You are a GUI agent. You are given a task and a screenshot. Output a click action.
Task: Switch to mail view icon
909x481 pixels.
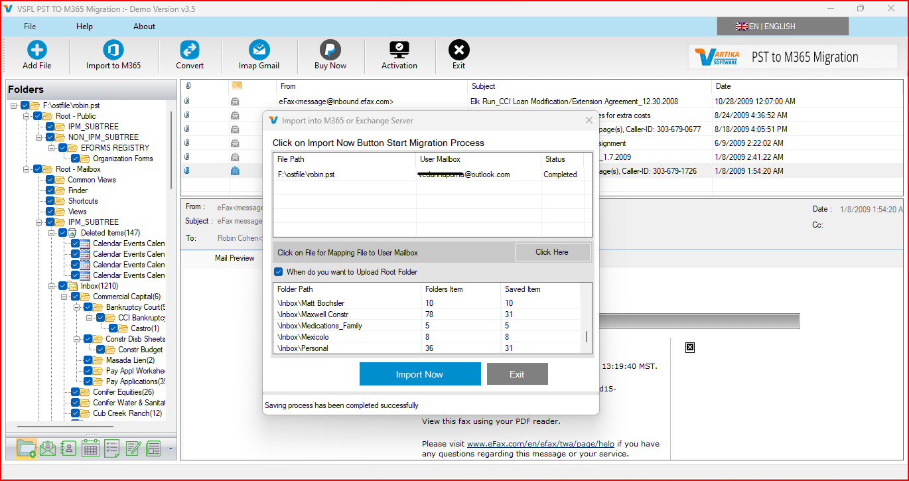tap(48, 448)
